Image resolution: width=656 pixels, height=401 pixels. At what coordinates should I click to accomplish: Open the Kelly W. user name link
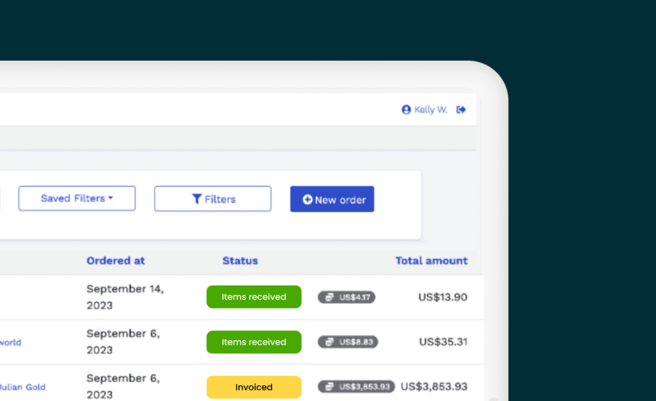(x=430, y=109)
